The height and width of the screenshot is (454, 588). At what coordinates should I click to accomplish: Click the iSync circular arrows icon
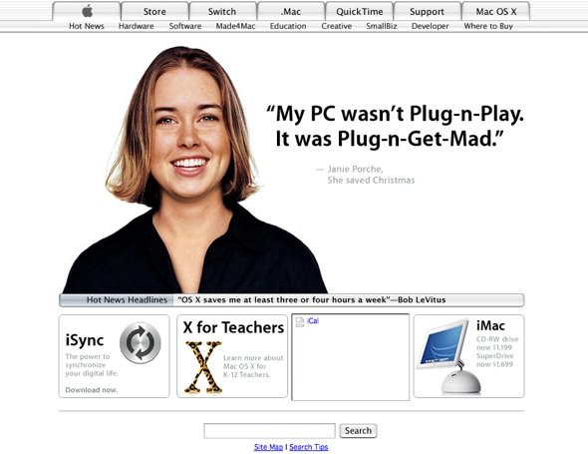tap(141, 343)
